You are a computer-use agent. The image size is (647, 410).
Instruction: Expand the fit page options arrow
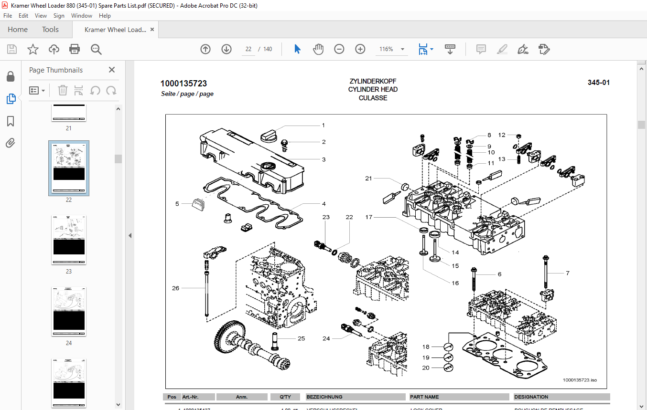(432, 49)
